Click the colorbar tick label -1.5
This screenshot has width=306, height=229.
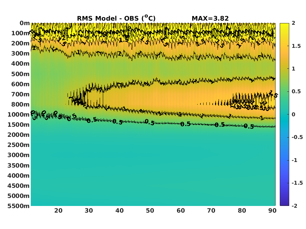tap(297, 183)
